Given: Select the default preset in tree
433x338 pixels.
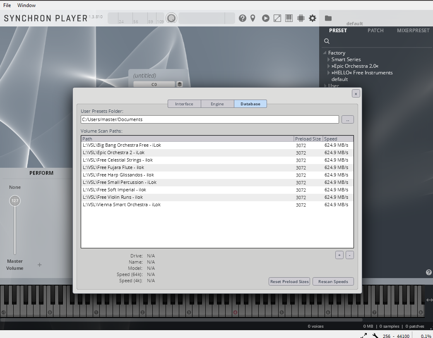Looking at the screenshot, I should pyautogui.click(x=339, y=79).
